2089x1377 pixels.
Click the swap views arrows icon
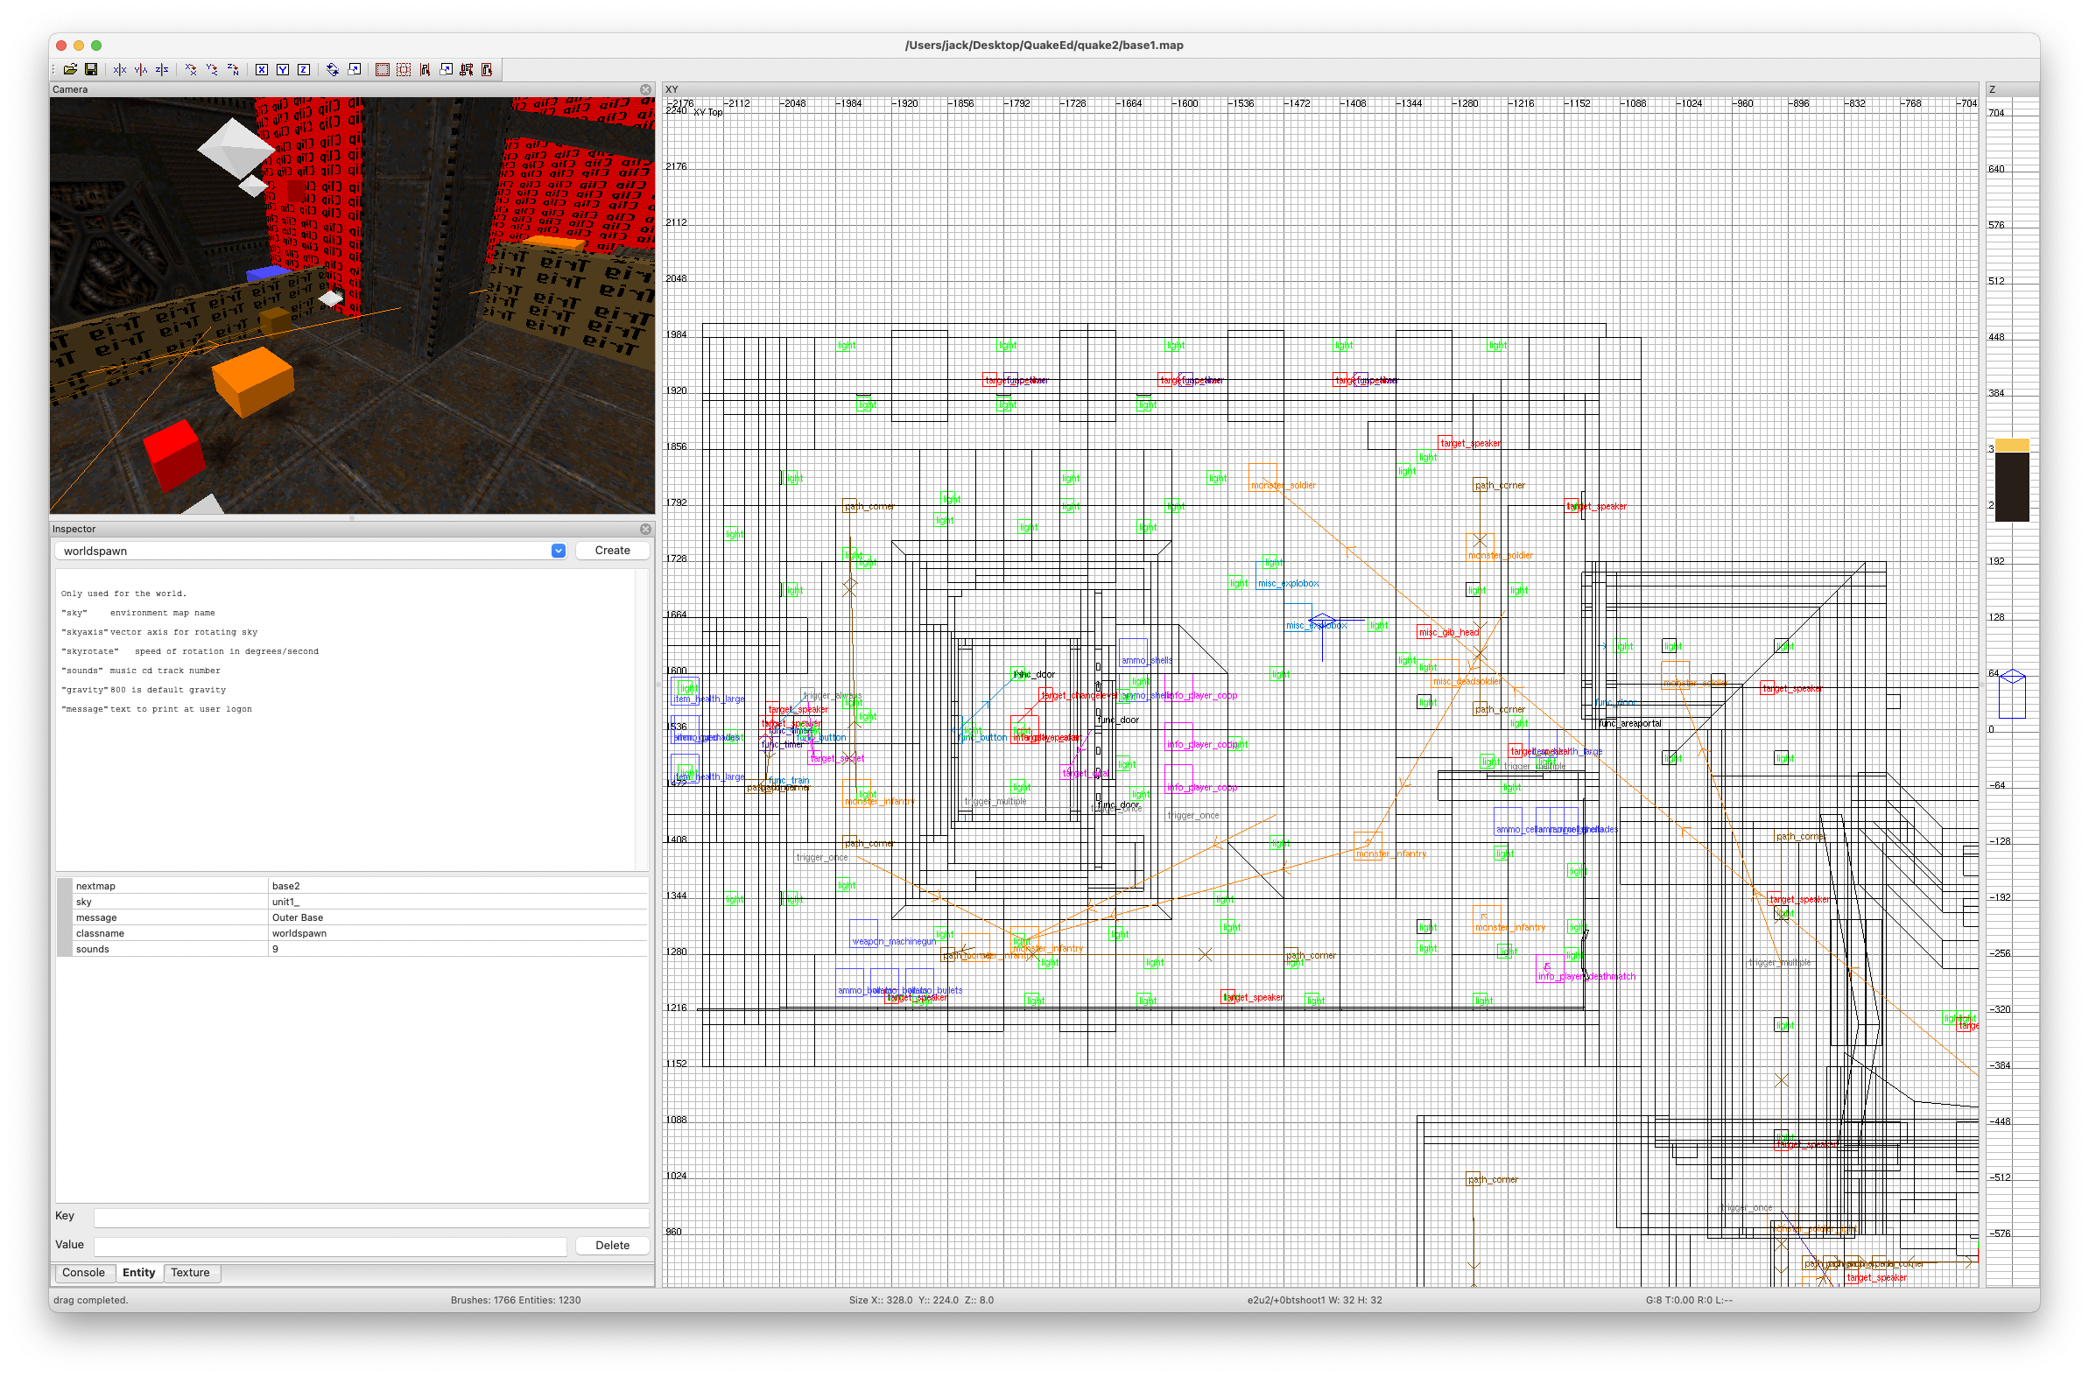click(333, 69)
